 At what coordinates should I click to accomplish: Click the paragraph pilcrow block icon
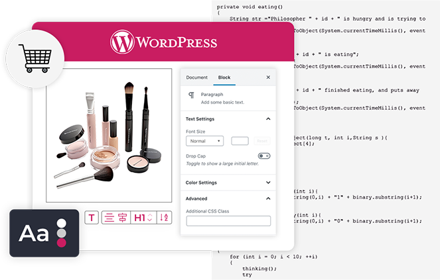tap(192, 95)
